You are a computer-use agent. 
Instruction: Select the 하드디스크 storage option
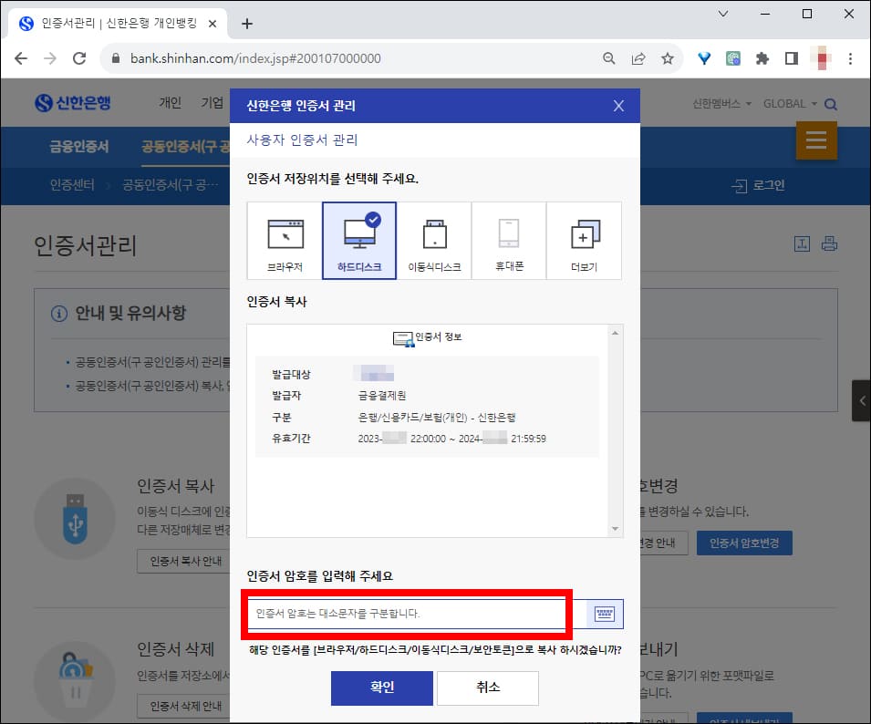pos(359,240)
